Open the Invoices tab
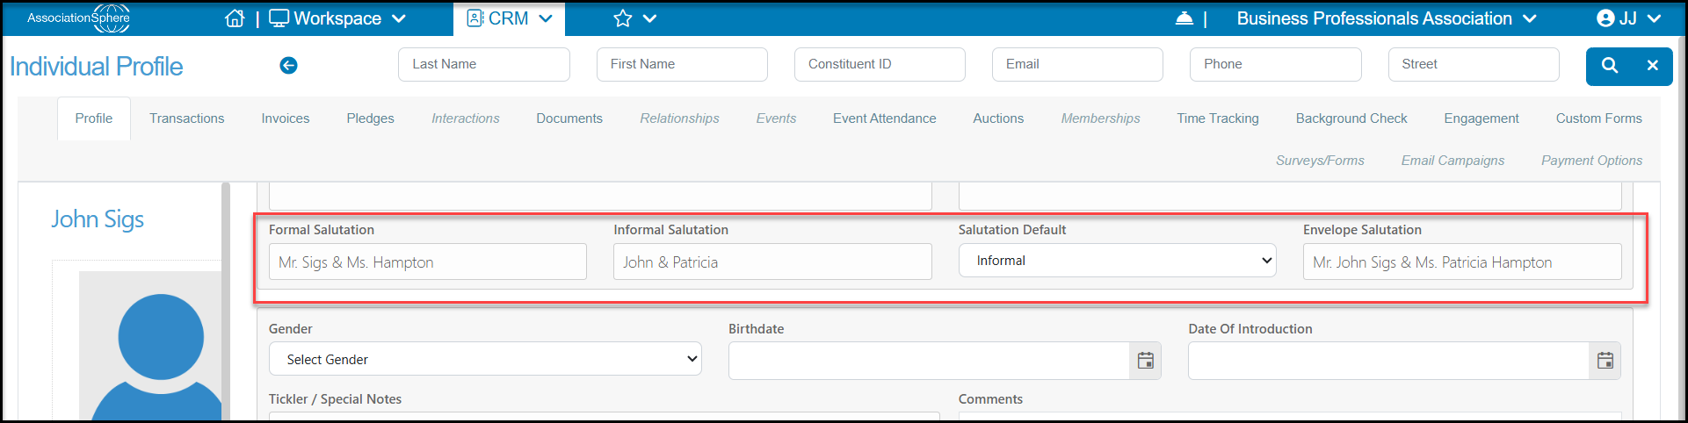Screen dimensions: 1688x423 point(286,118)
